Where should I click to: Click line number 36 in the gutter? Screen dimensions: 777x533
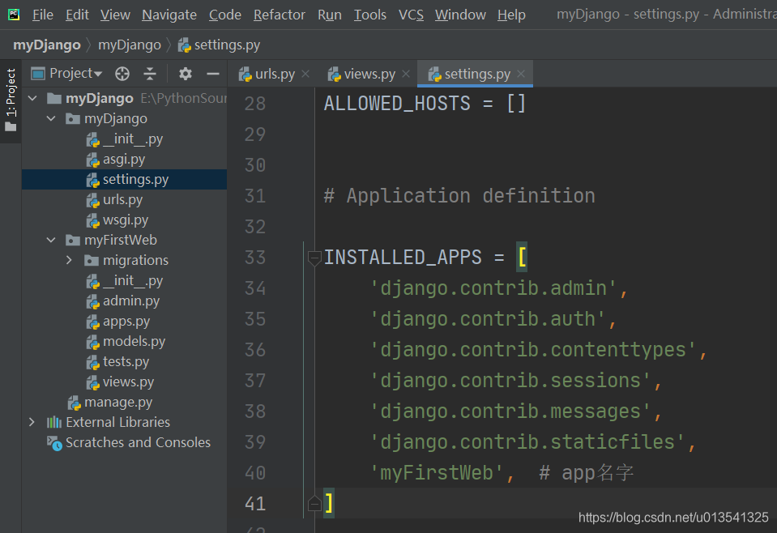coord(255,351)
